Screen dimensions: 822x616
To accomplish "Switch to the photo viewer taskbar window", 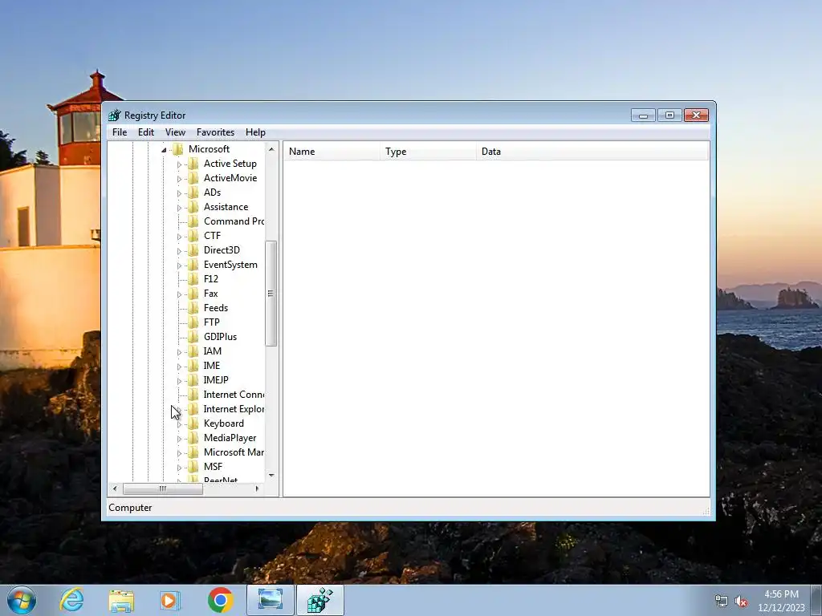I will pos(271,600).
